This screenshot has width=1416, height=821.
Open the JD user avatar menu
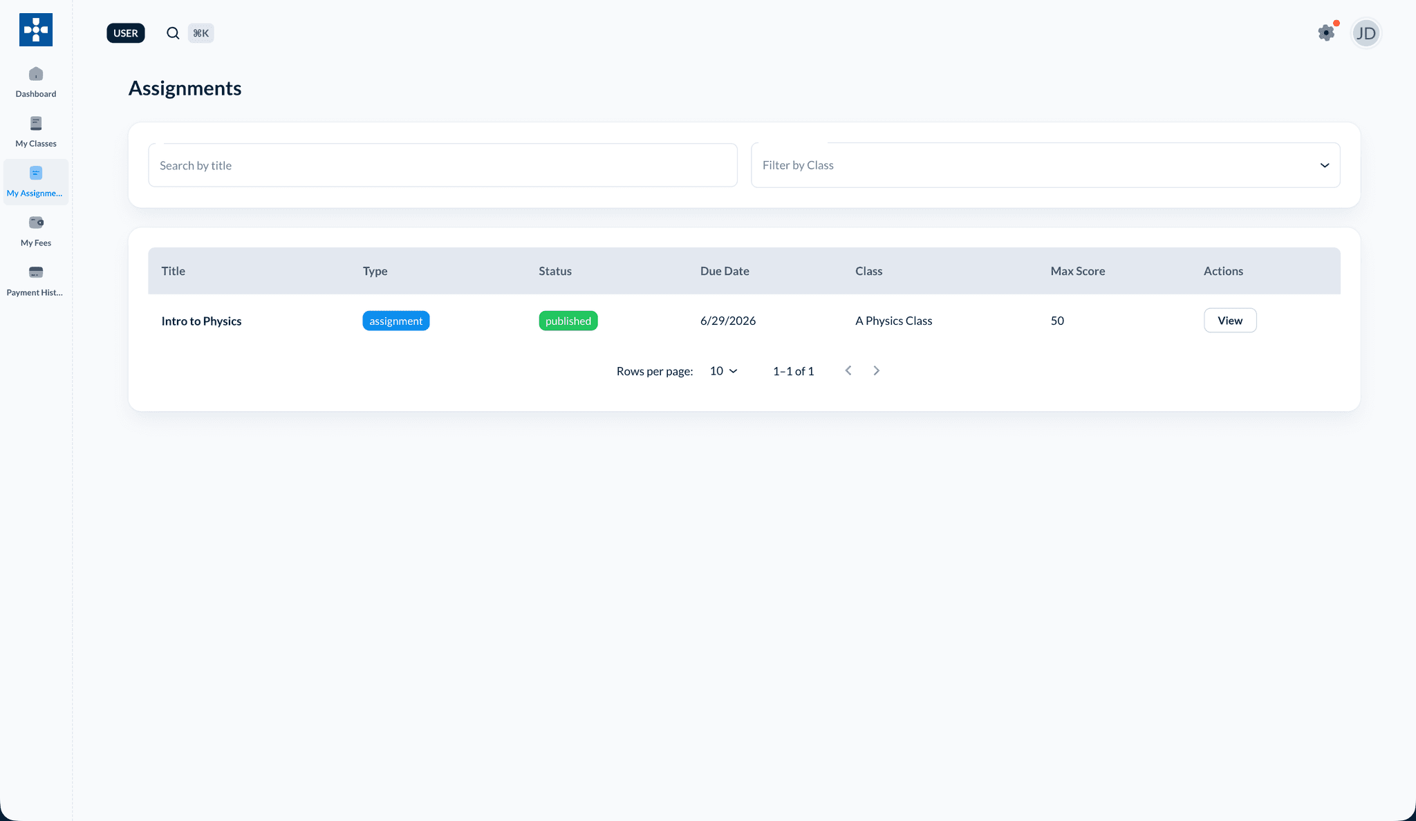1366,33
